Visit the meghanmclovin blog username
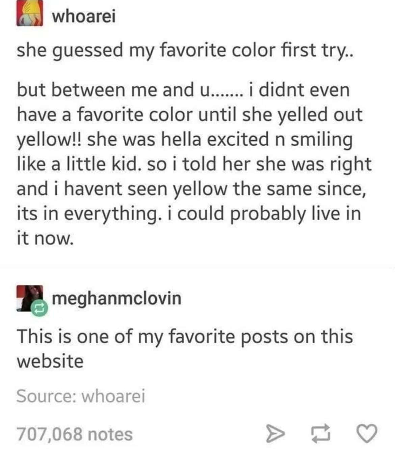Viewport: 395px width, 456px height. (116, 298)
